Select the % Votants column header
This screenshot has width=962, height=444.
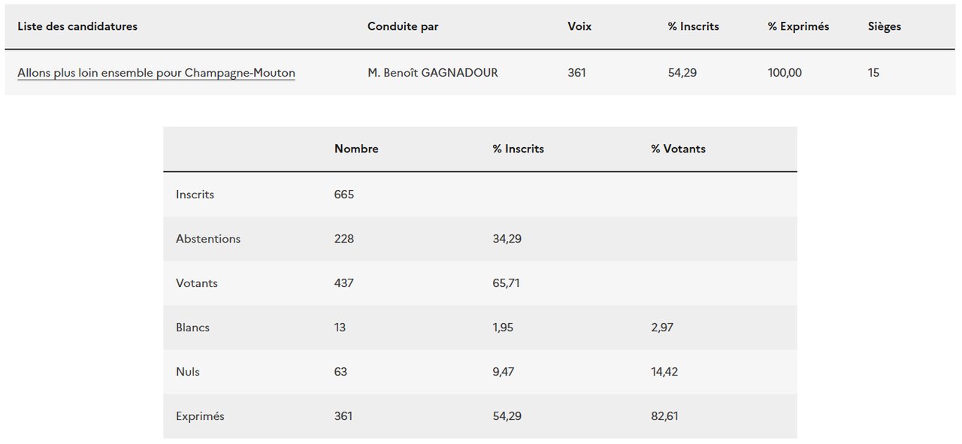point(678,149)
